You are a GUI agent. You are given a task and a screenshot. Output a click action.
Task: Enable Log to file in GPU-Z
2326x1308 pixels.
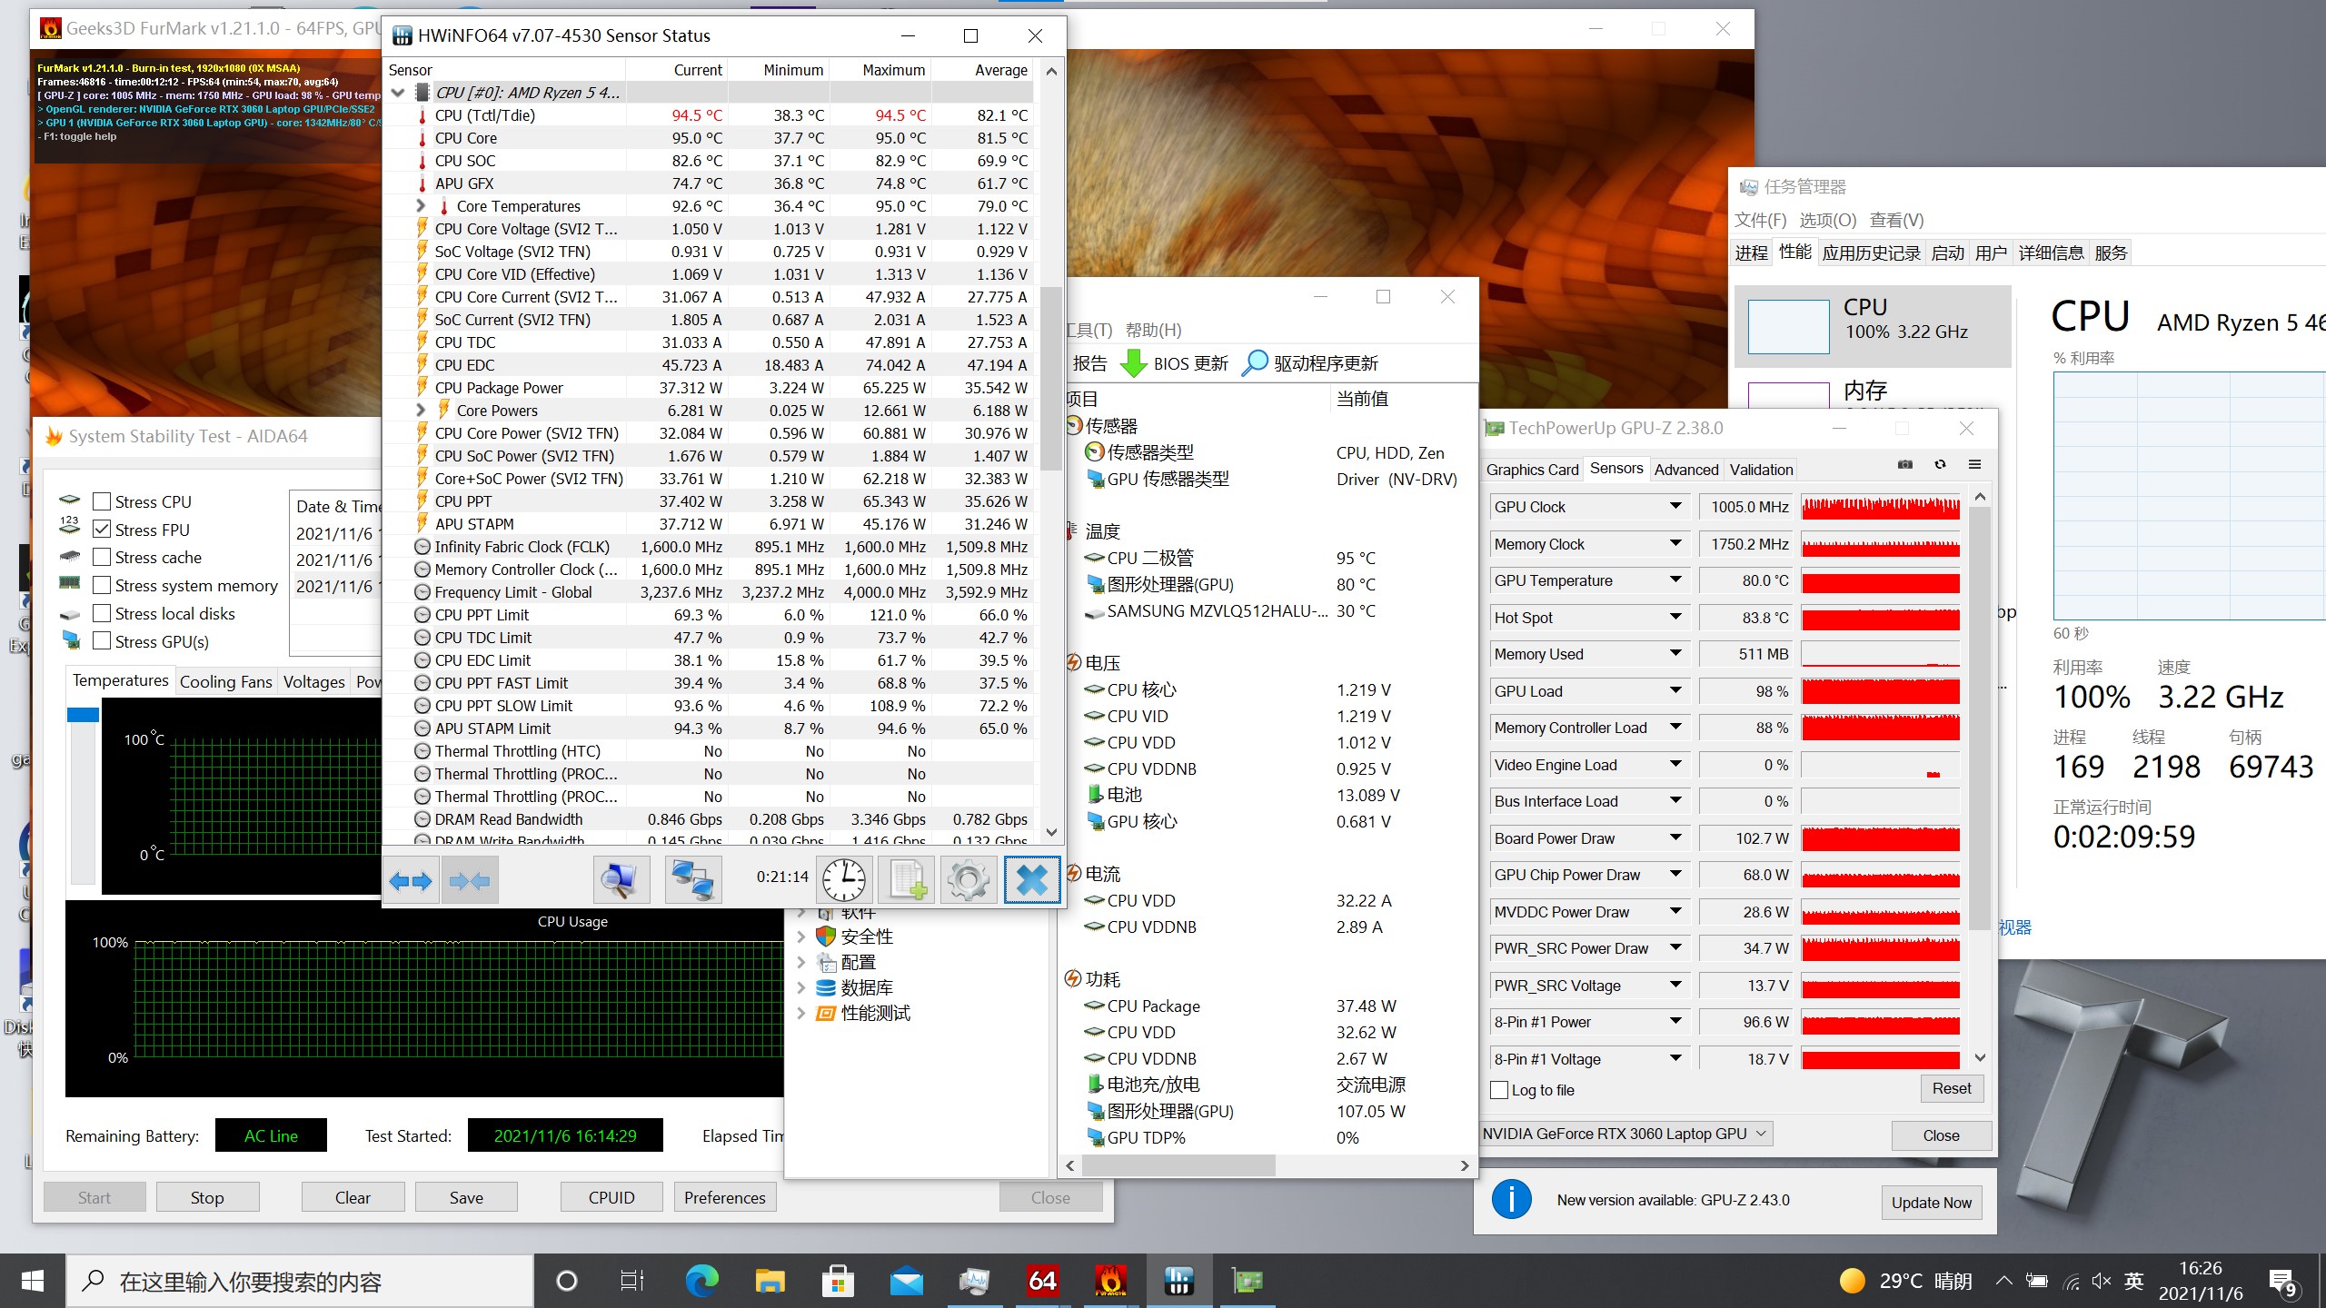click(x=1500, y=1090)
